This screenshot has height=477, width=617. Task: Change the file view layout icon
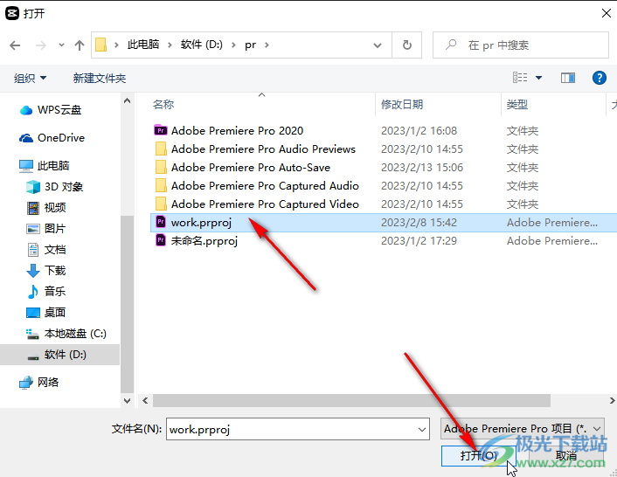pyautogui.click(x=520, y=78)
